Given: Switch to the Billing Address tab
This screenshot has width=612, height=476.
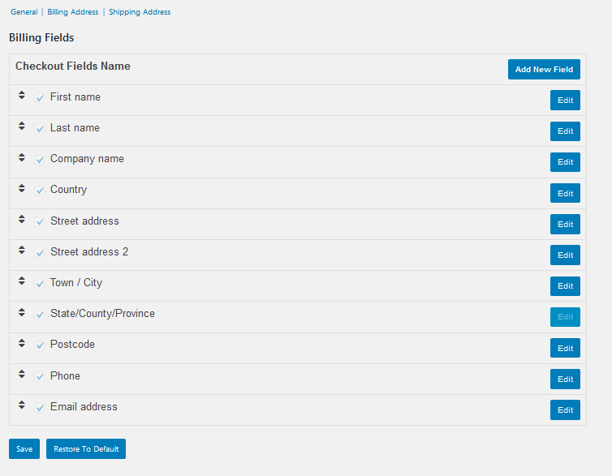Looking at the screenshot, I should coord(72,12).
